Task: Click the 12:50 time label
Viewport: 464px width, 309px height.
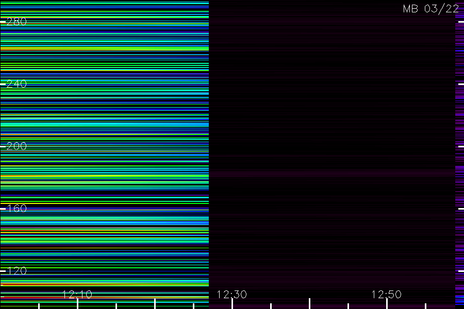Action: click(387, 295)
